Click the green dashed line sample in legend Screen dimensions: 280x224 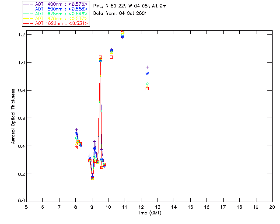coord(28,14)
